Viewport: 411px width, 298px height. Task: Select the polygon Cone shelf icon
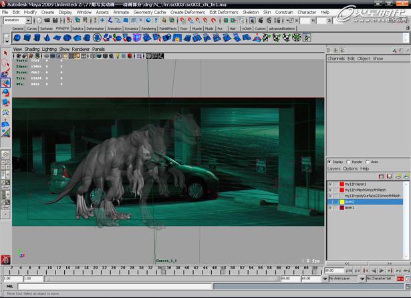47,37
